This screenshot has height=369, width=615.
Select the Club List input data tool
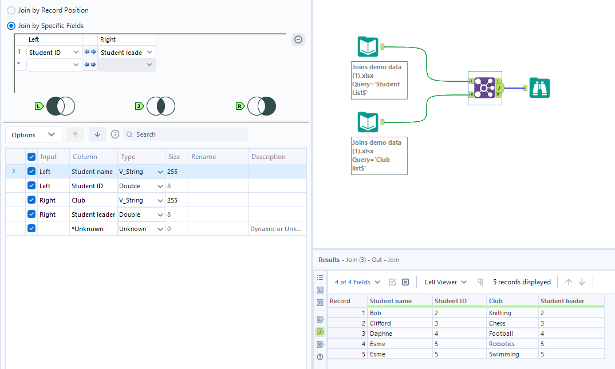tap(368, 122)
